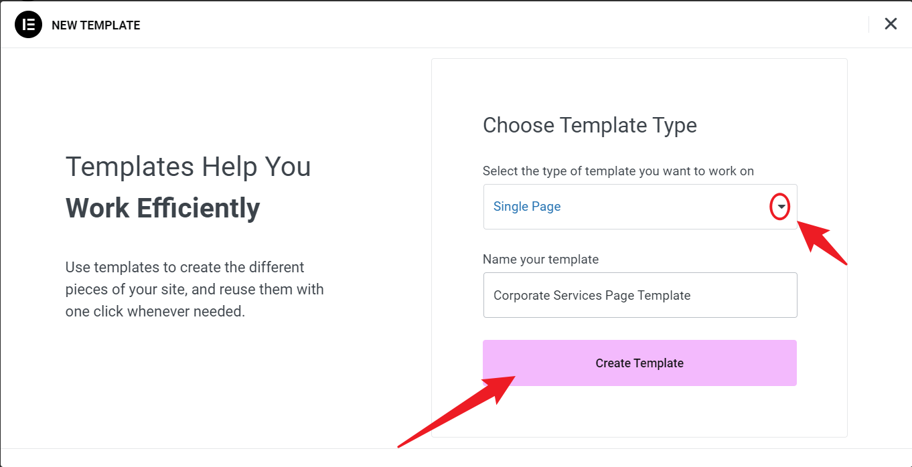
Task: Open the template type select box
Action: pyautogui.click(x=639, y=207)
